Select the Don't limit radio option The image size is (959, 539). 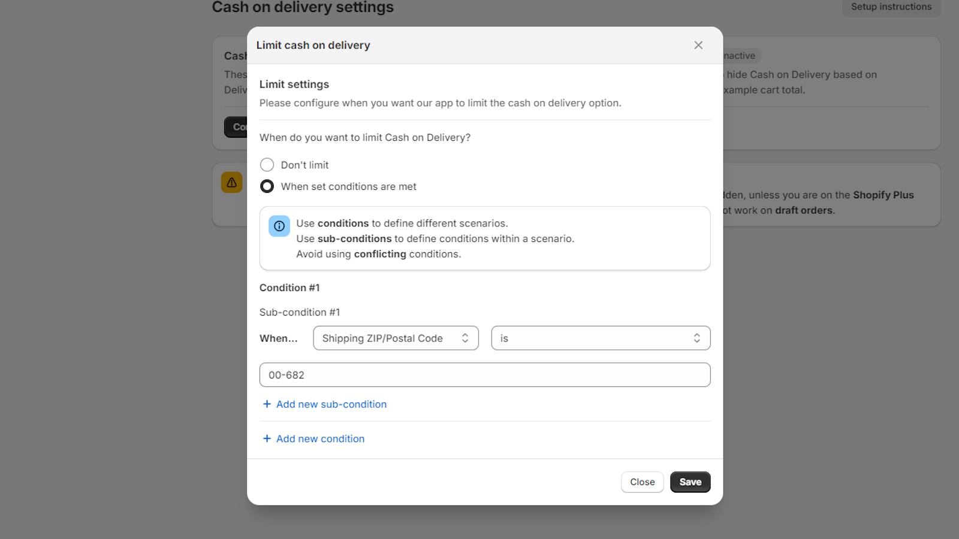pos(267,165)
